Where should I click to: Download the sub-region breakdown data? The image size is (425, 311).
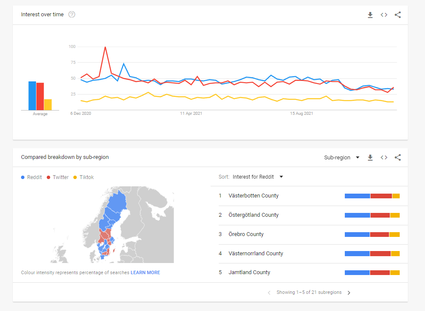click(x=370, y=158)
